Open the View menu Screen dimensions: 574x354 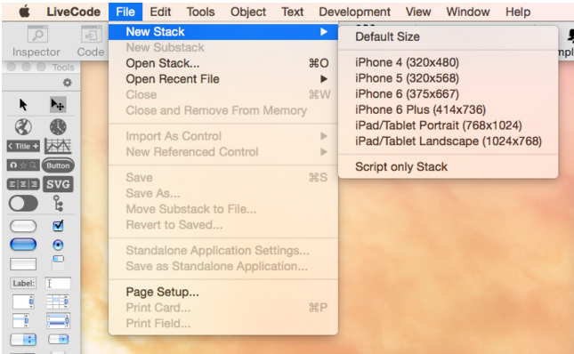click(x=418, y=12)
